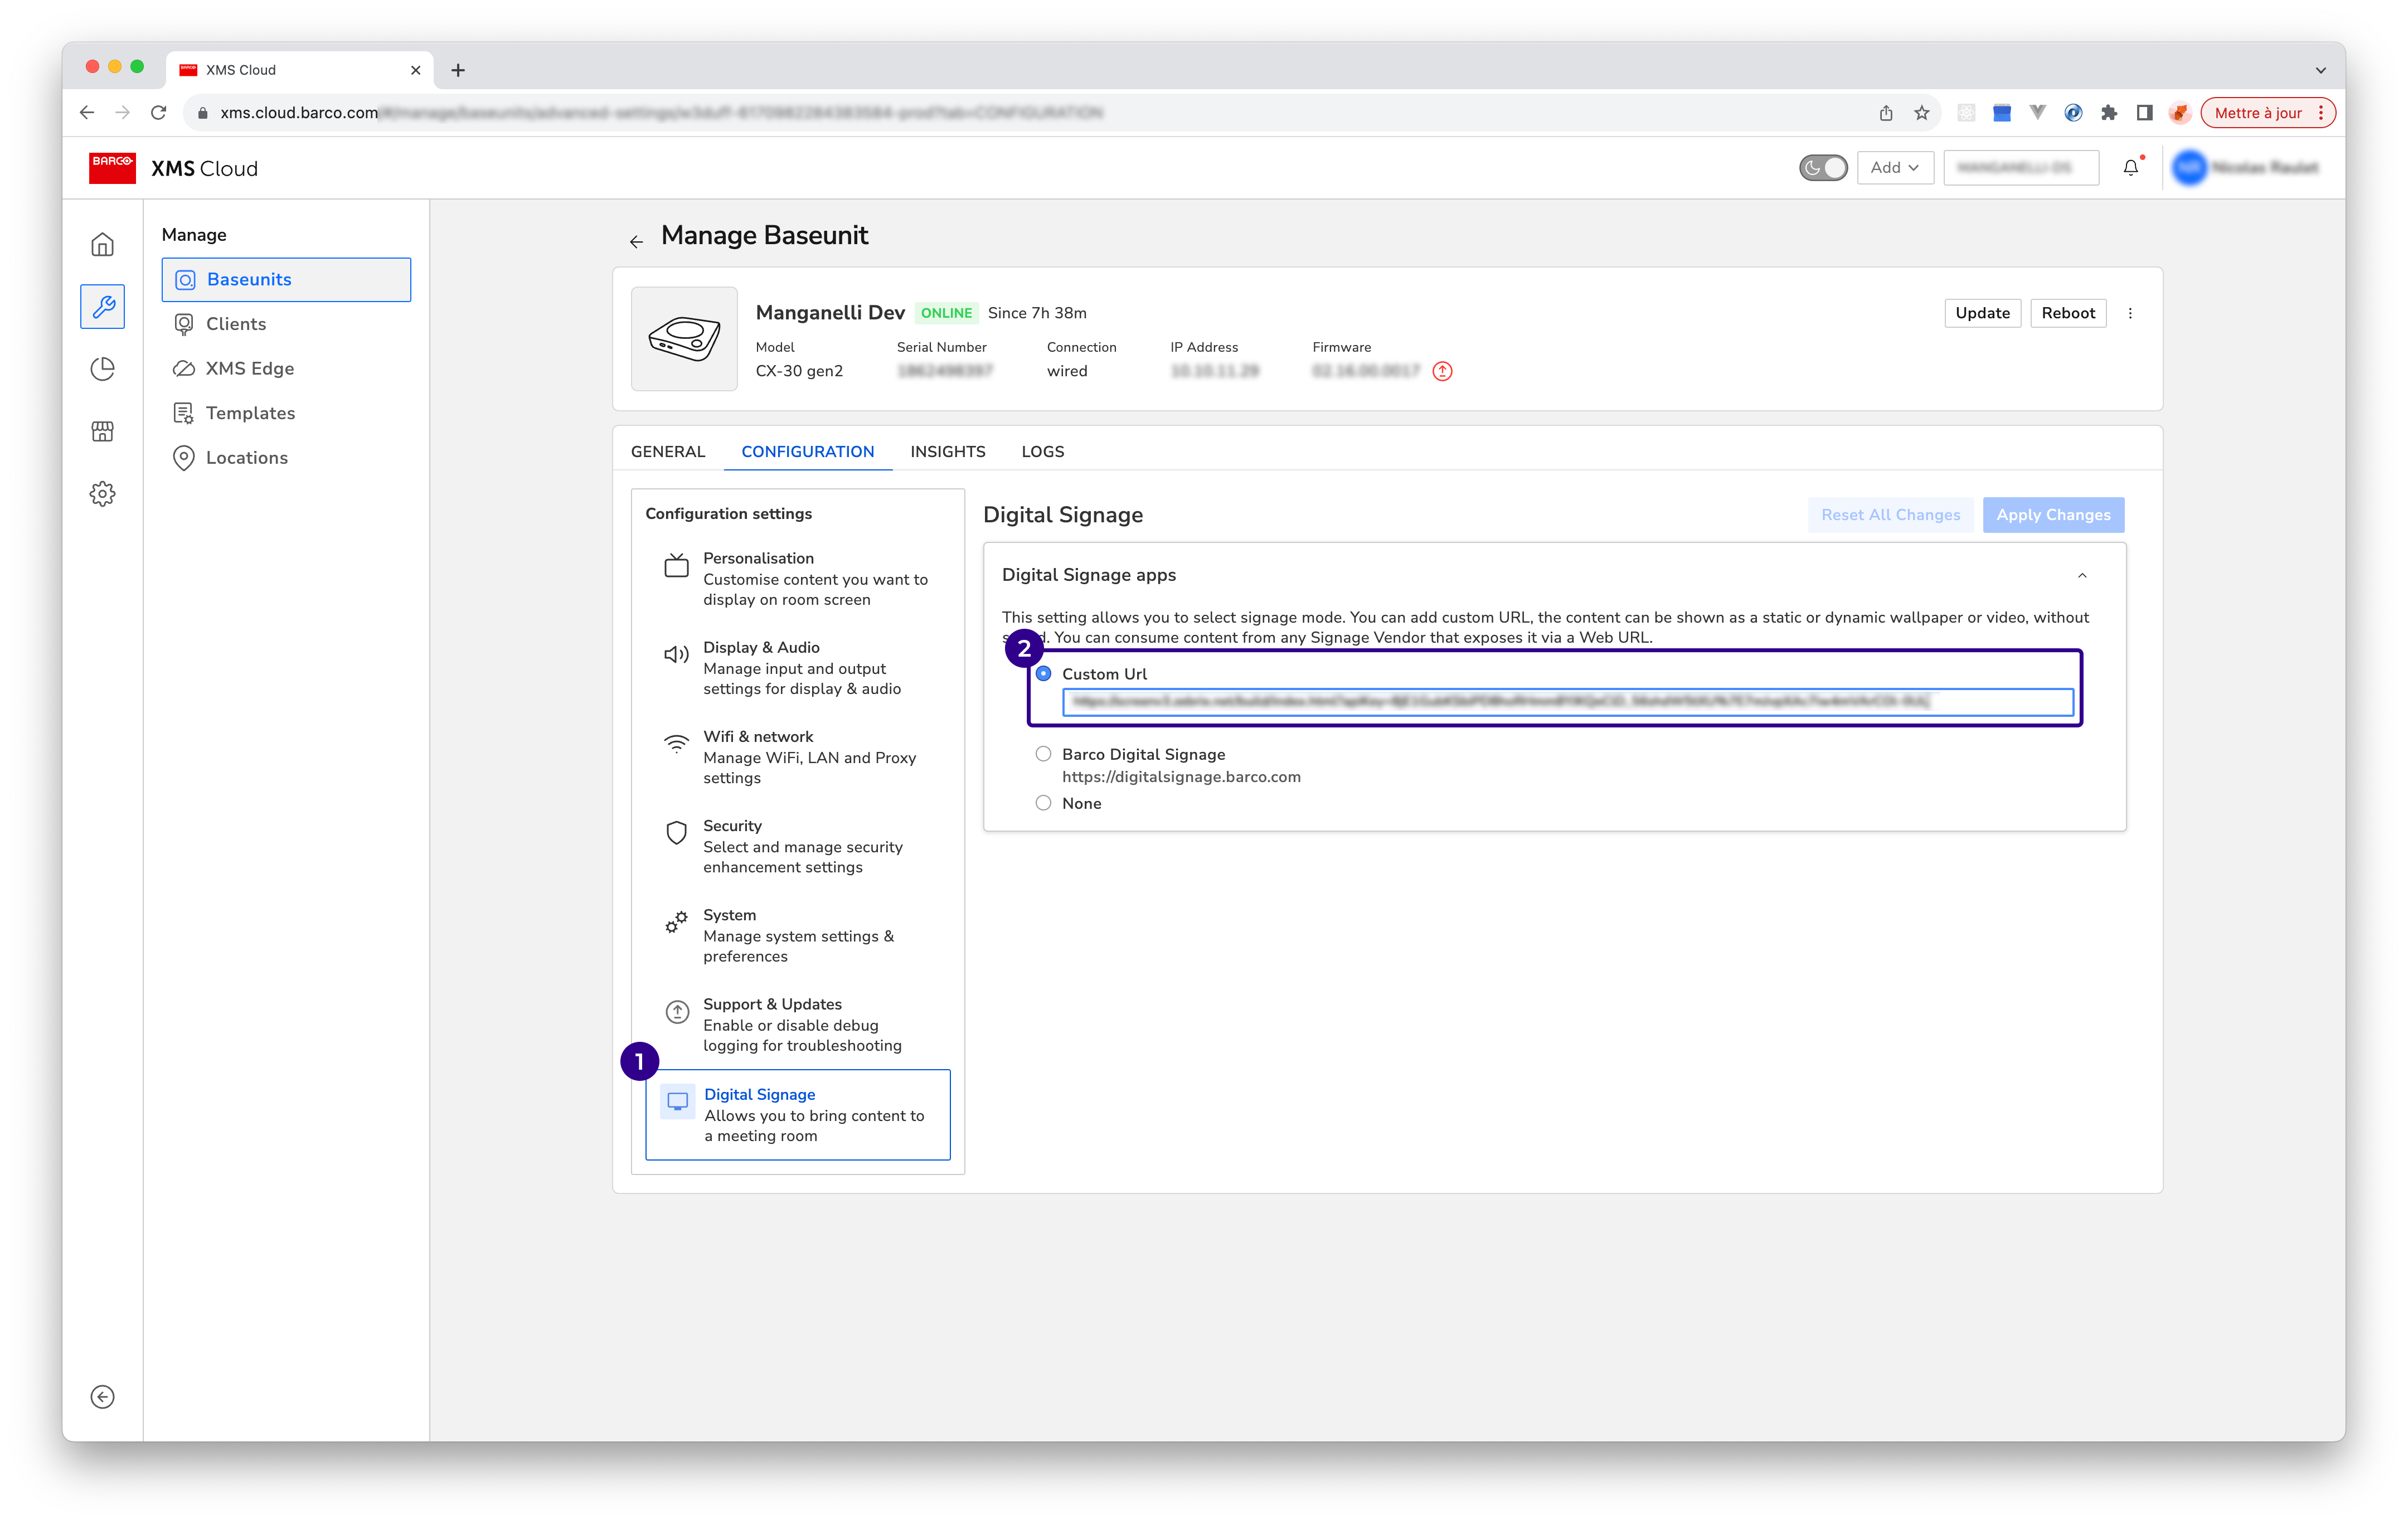Click the Apply Changes button
This screenshot has width=2408, height=1524.
click(x=2053, y=515)
